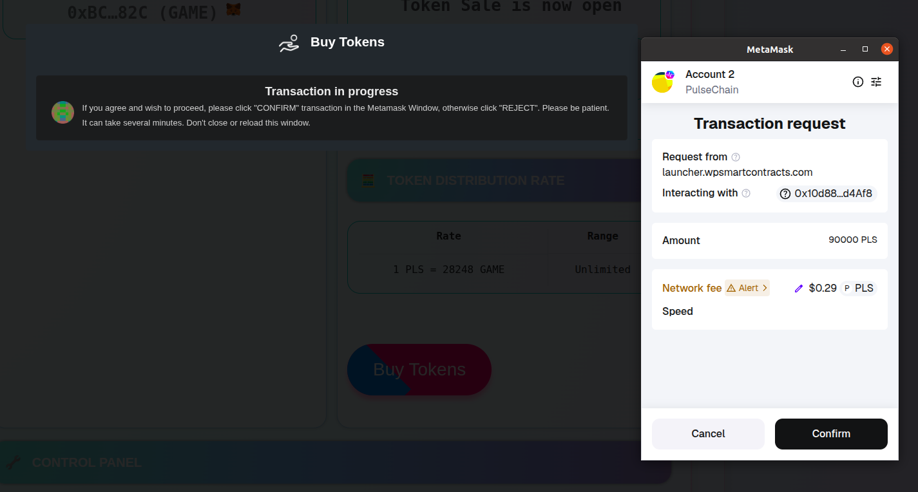
Task: Confirm the transaction request
Action: [x=830, y=433]
